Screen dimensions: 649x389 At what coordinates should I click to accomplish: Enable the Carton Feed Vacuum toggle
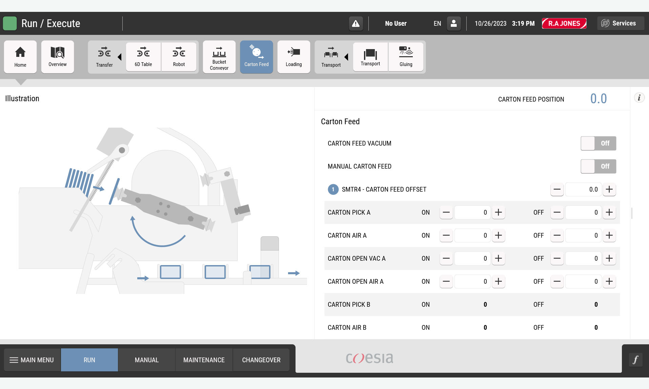pyautogui.click(x=598, y=143)
